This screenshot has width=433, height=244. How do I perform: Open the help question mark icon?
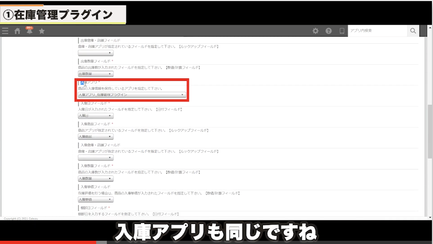tap(328, 31)
